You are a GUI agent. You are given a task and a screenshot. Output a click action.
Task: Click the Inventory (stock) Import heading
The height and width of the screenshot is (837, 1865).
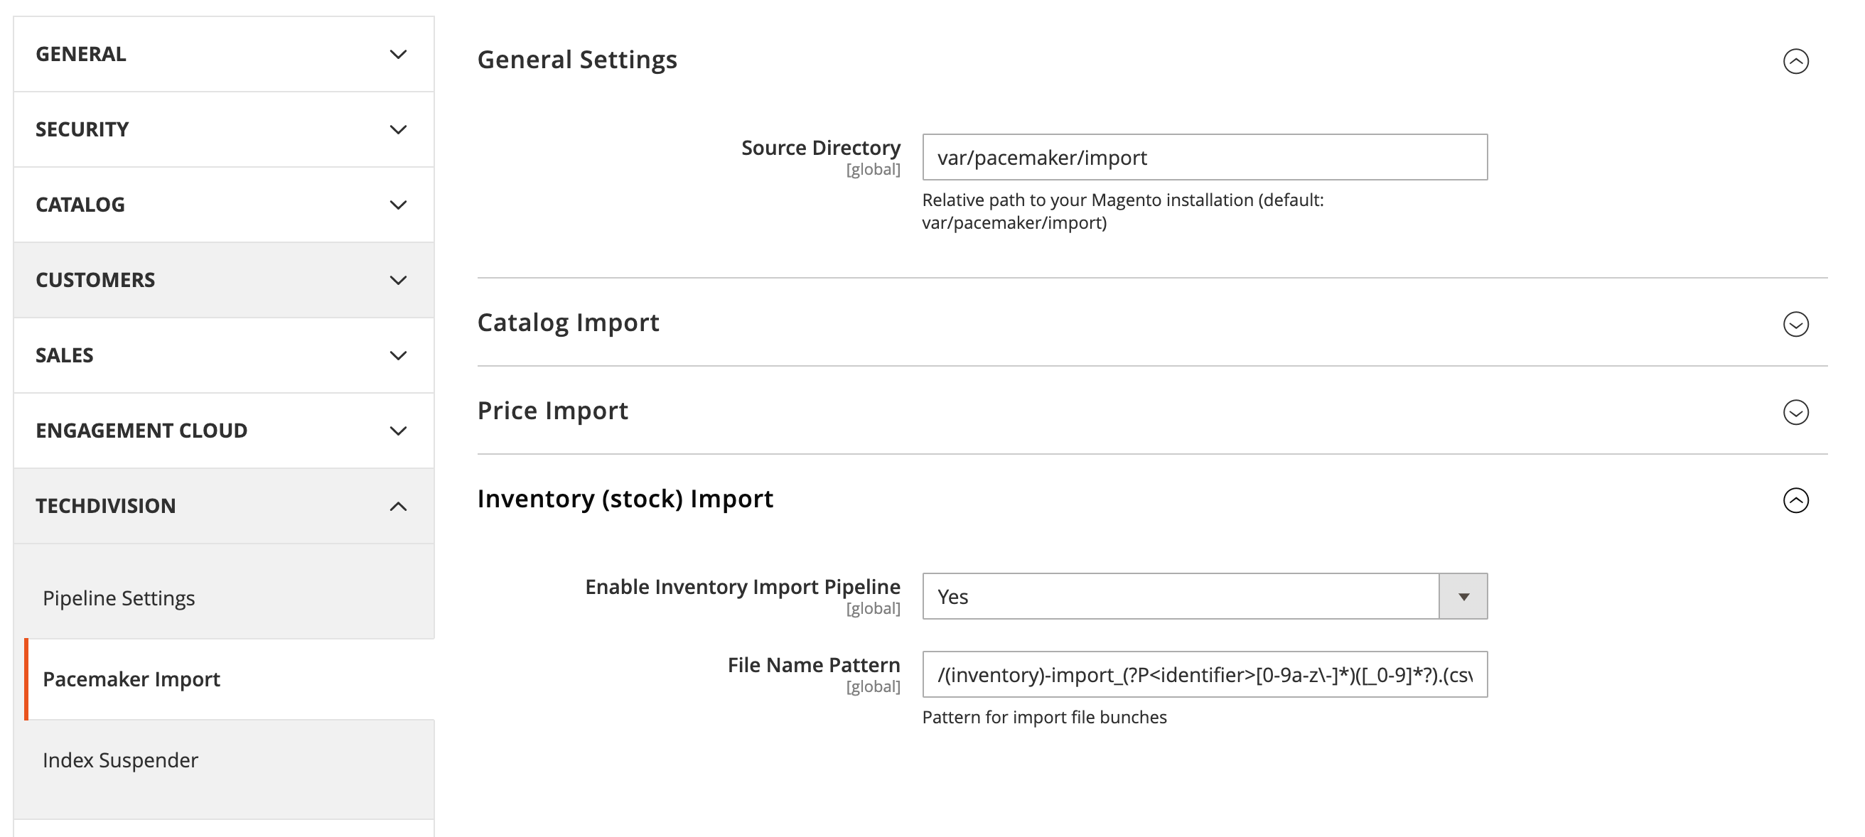[x=625, y=499]
